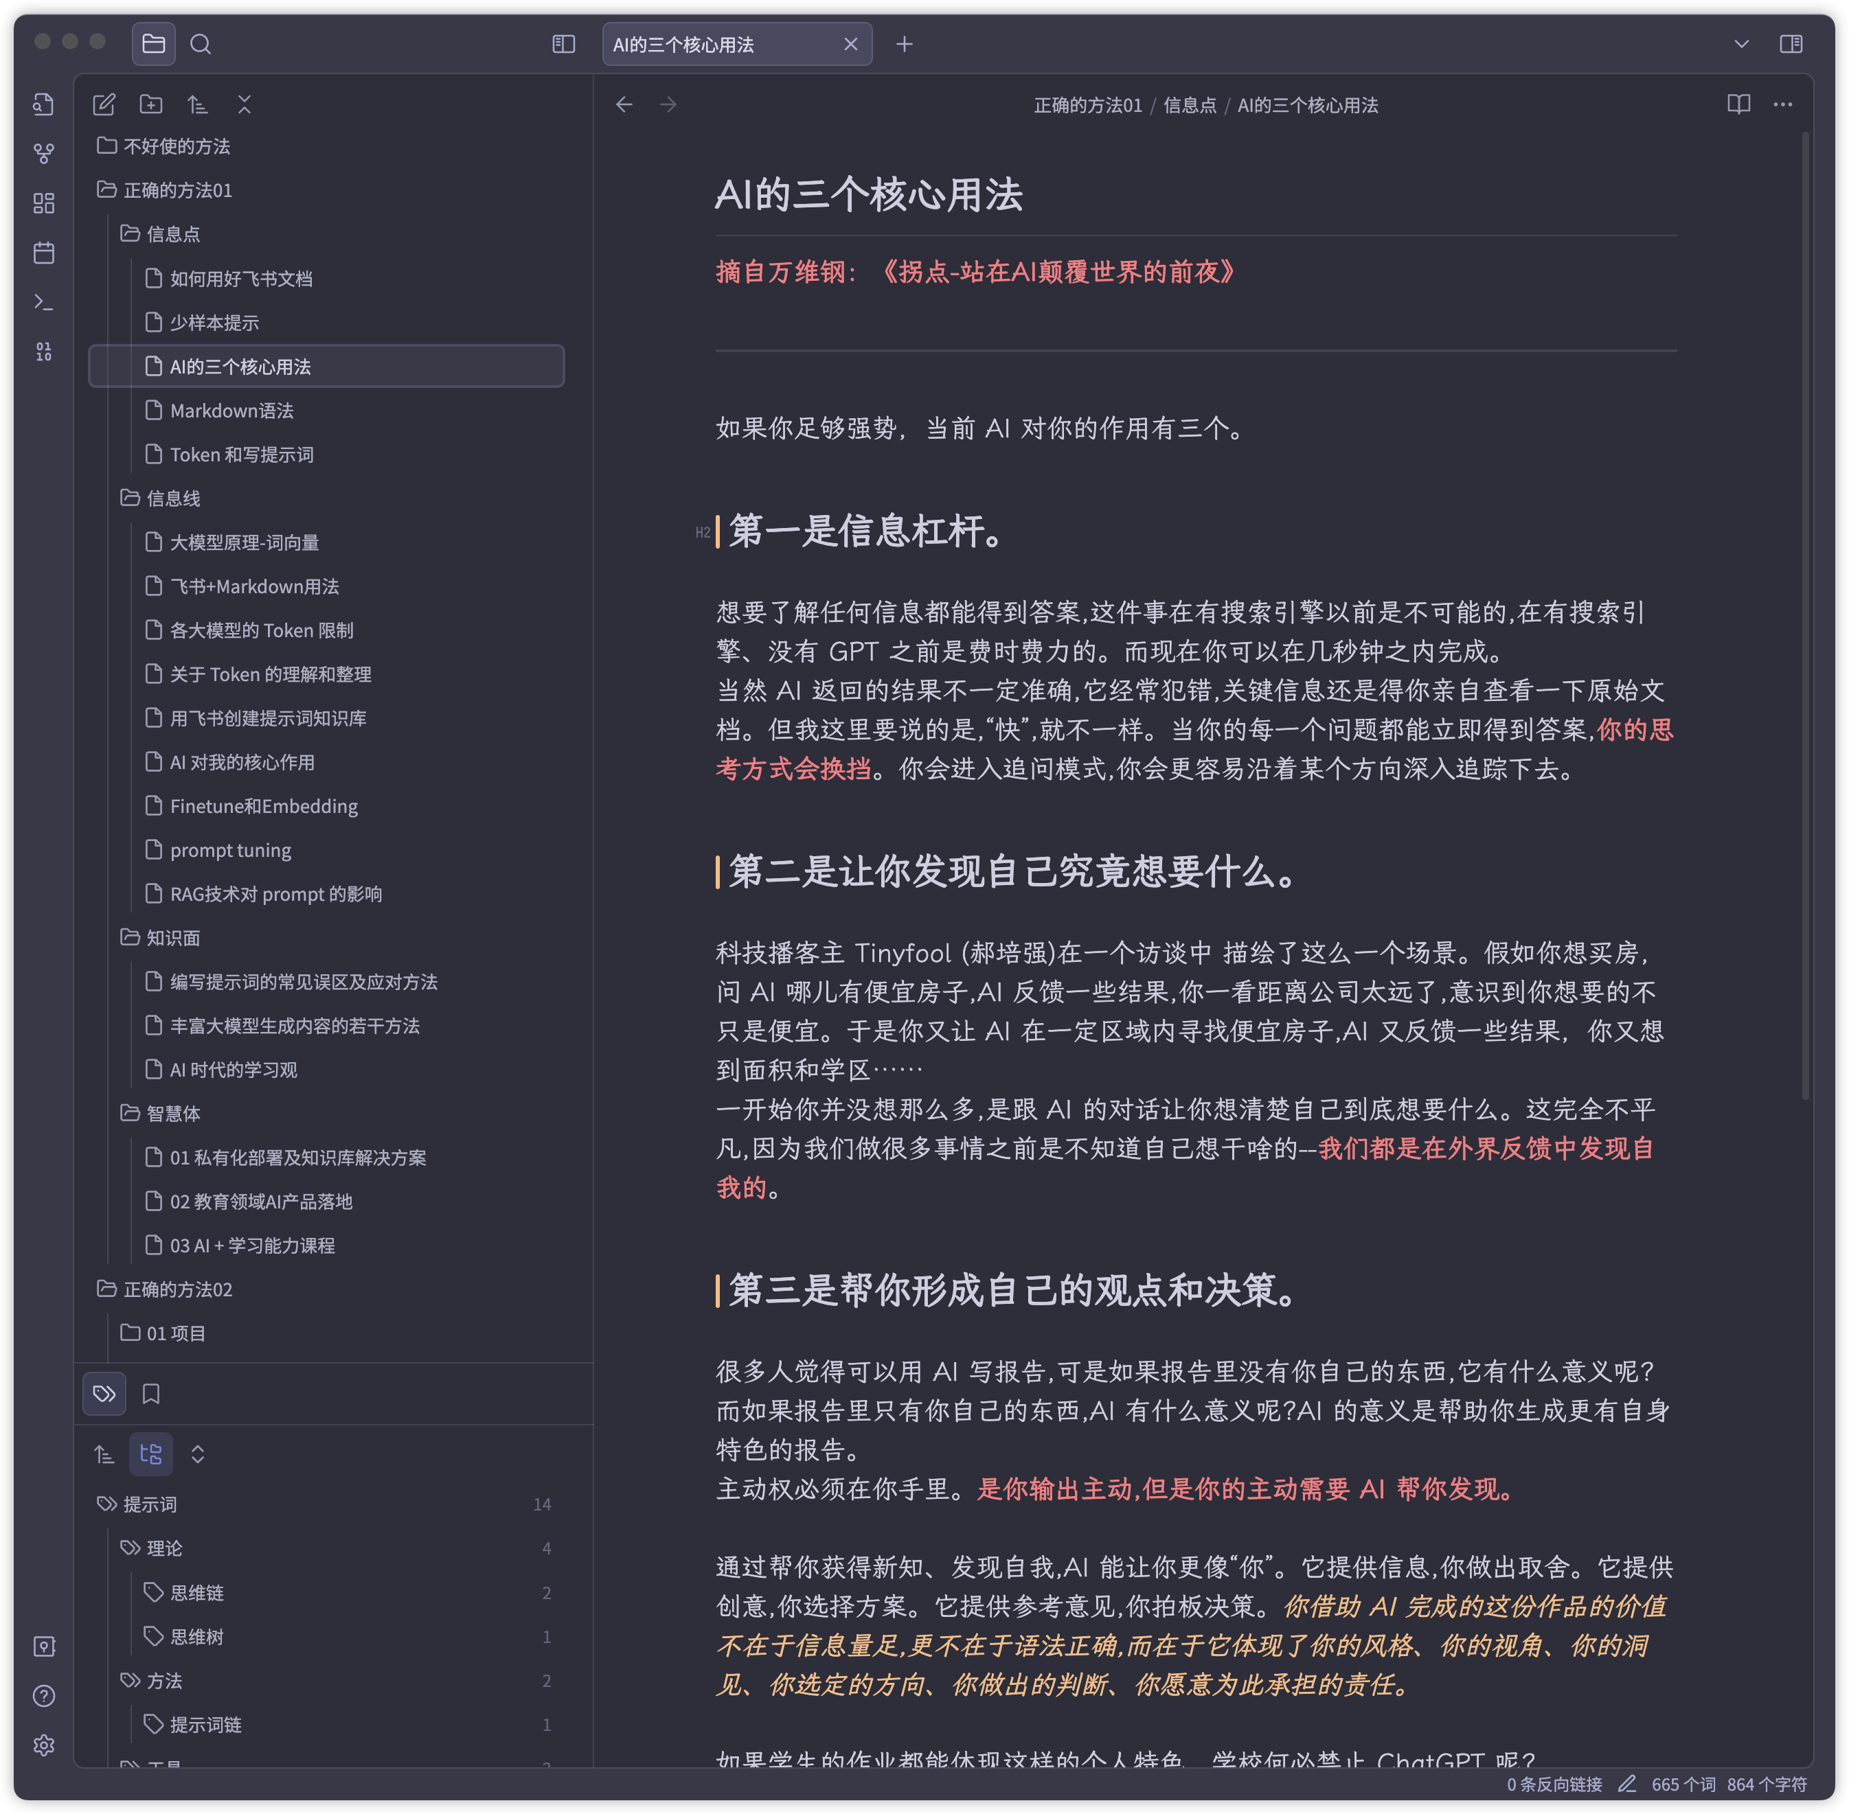Open the search pane icon
The image size is (1849, 1814).
point(200,44)
